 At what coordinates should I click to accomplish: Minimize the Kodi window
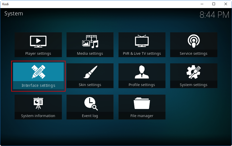pyautogui.click(x=202, y=4)
